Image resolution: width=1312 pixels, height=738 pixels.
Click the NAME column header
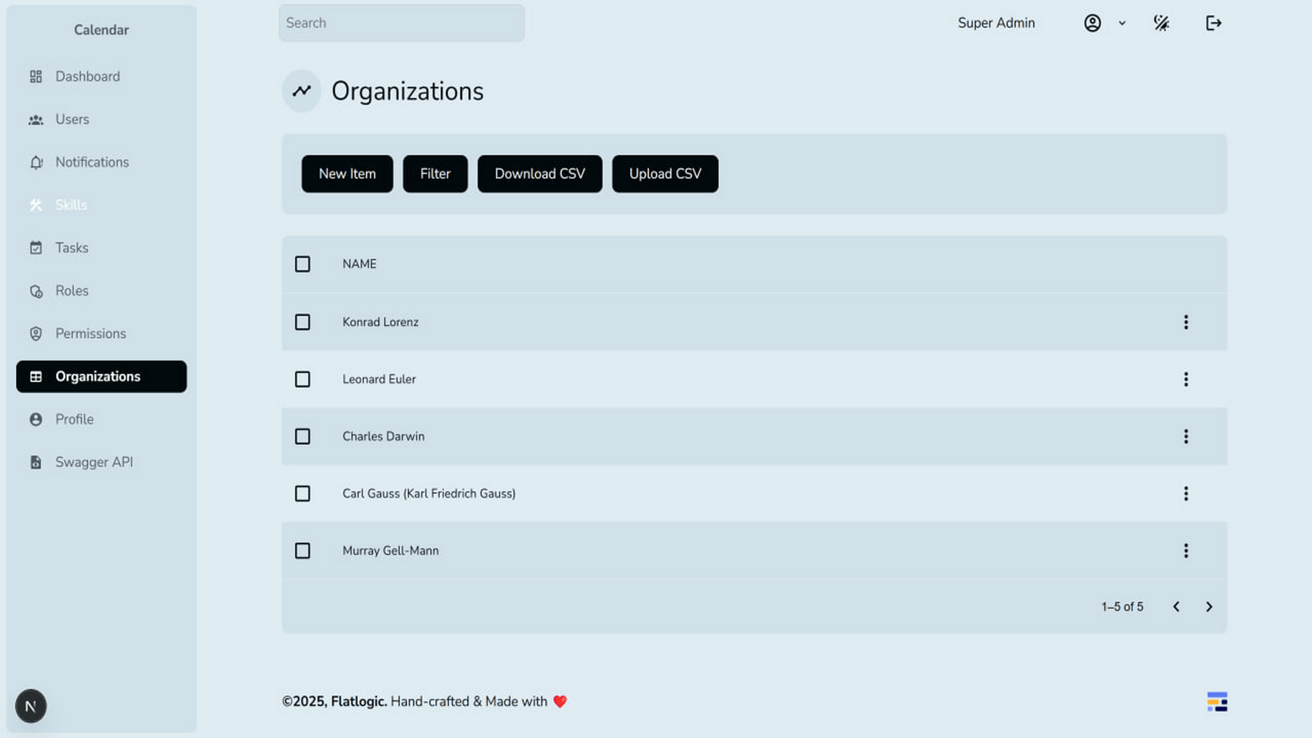point(359,264)
